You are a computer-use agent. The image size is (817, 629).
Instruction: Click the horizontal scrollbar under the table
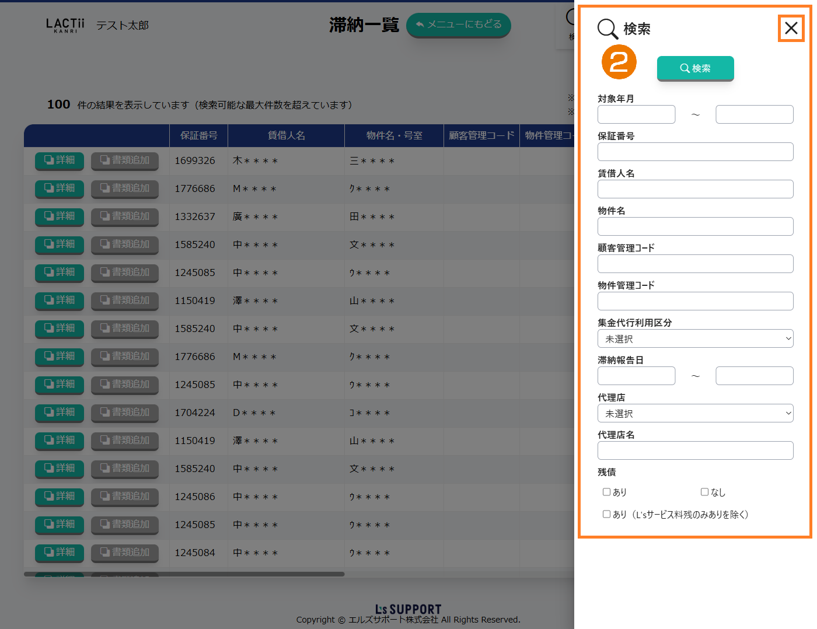[x=184, y=574]
